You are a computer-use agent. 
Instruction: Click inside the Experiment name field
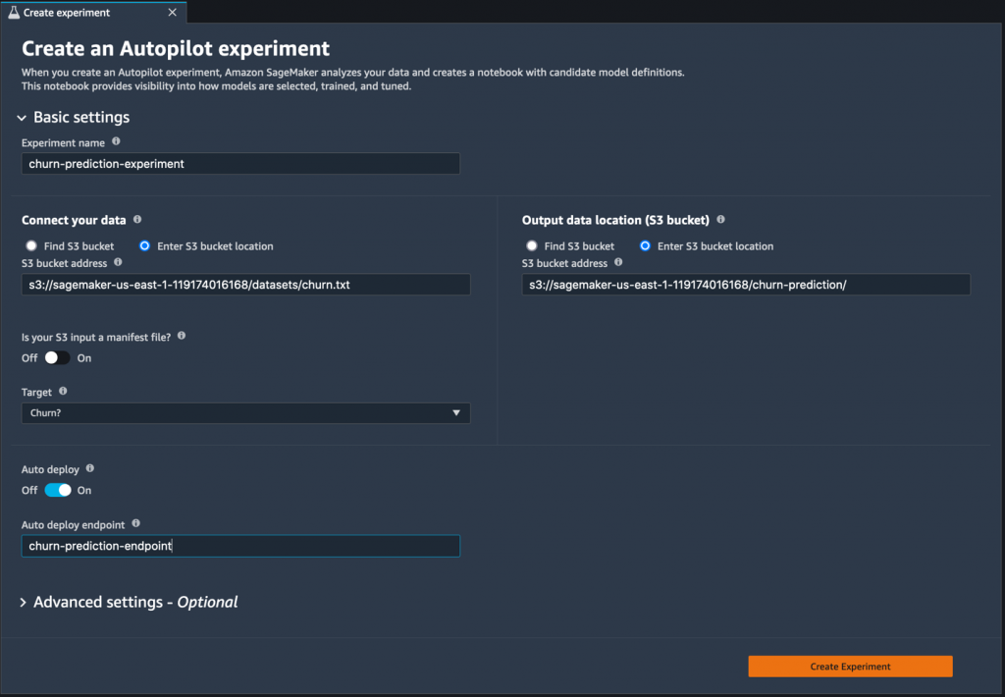pyautogui.click(x=240, y=163)
